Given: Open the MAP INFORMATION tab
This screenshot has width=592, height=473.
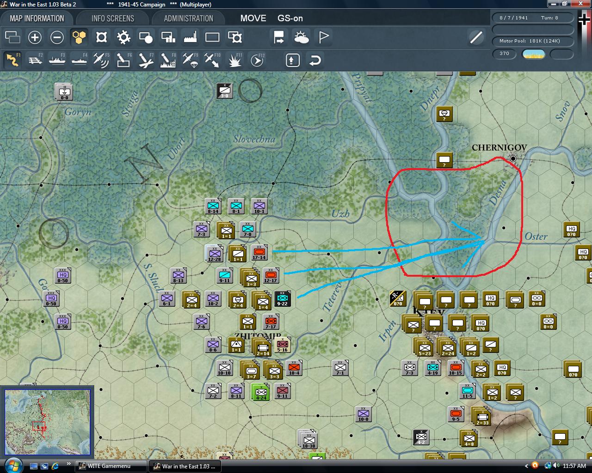Looking at the screenshot, I should tap(37, 18).
